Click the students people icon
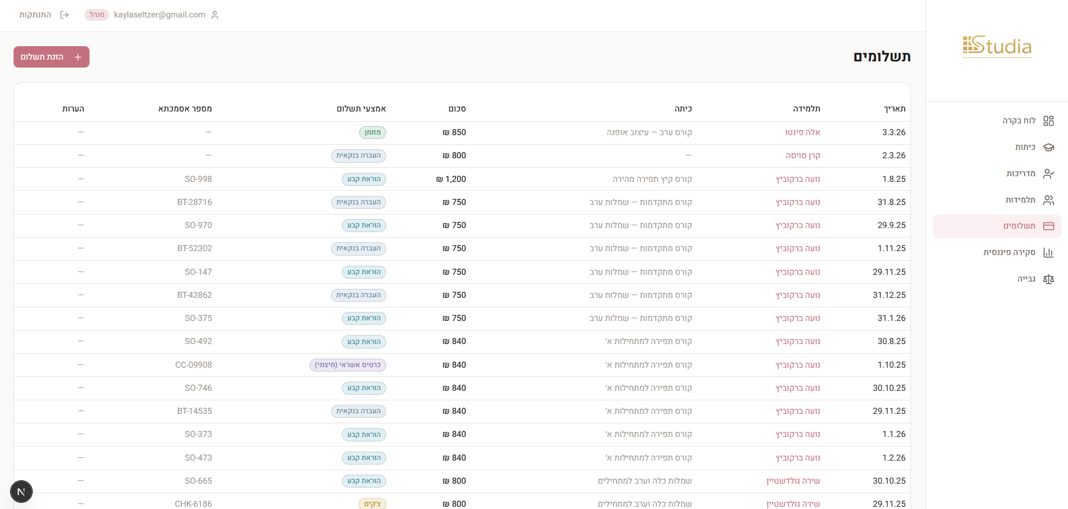 coord(1048,200)
